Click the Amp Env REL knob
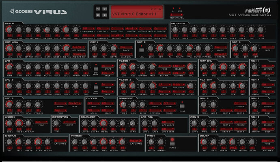Image resolution: width=280 pixels, height=162 pixels. coord(242,67)
